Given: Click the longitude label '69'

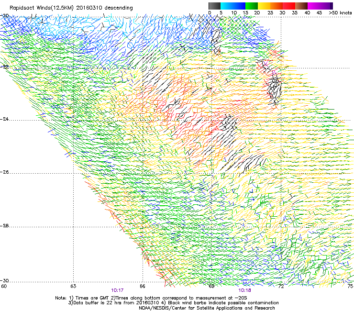Looking at the screenshot, I should click(x=211, y=286).
